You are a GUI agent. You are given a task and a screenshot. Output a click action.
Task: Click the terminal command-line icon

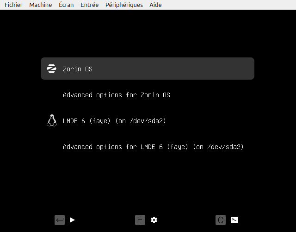[x=234, y=220]
